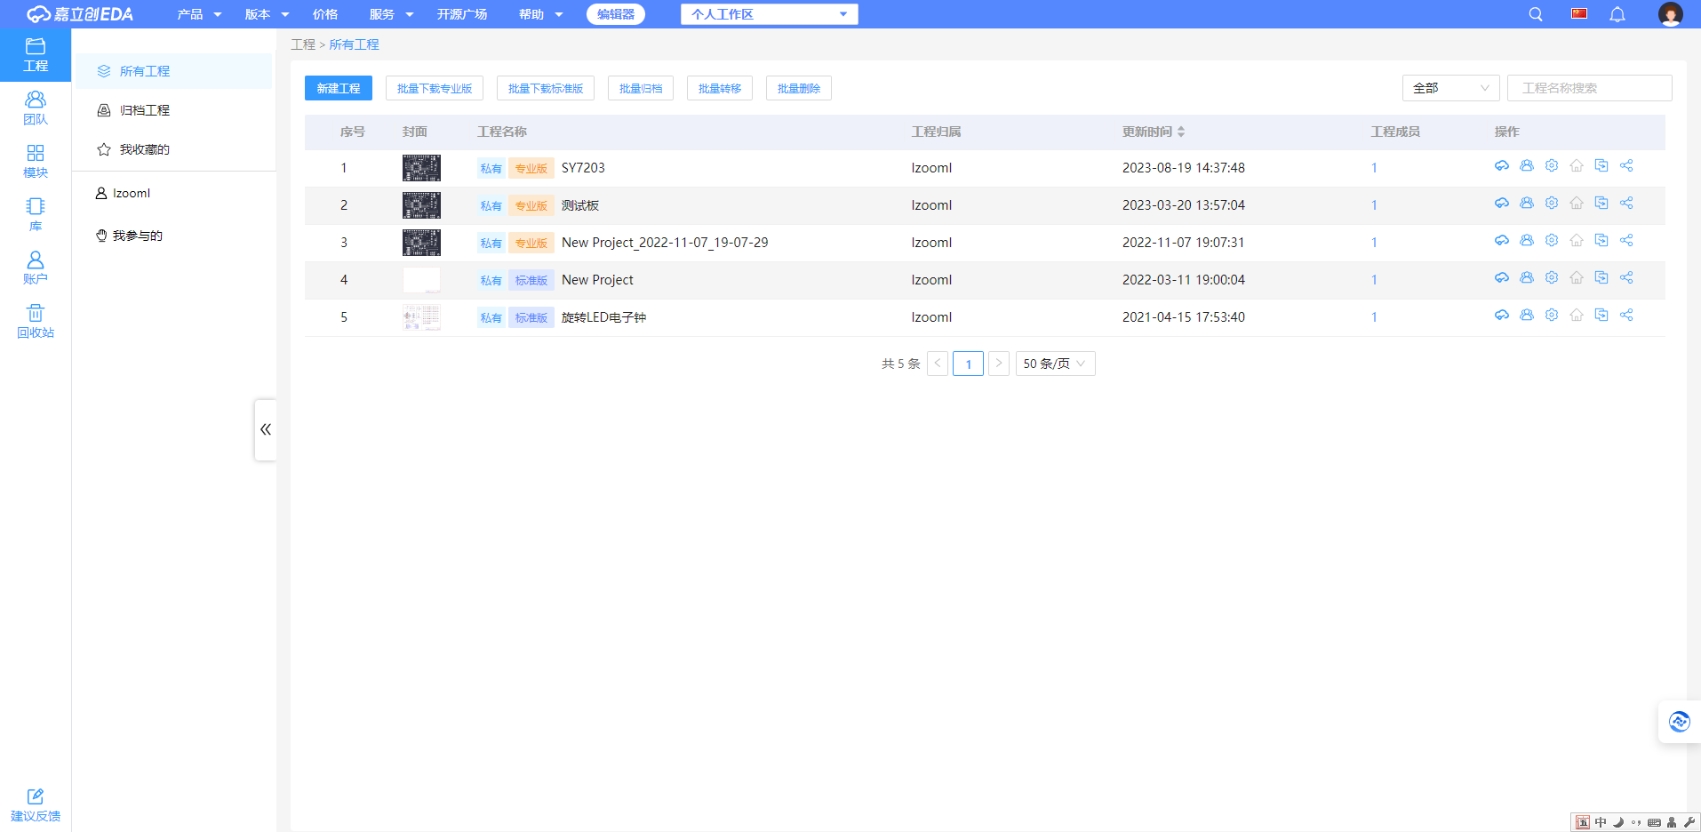The image size is (1701, 832).
Task: Collapse the left panel with double-chevron
Action: click(265, 429)
